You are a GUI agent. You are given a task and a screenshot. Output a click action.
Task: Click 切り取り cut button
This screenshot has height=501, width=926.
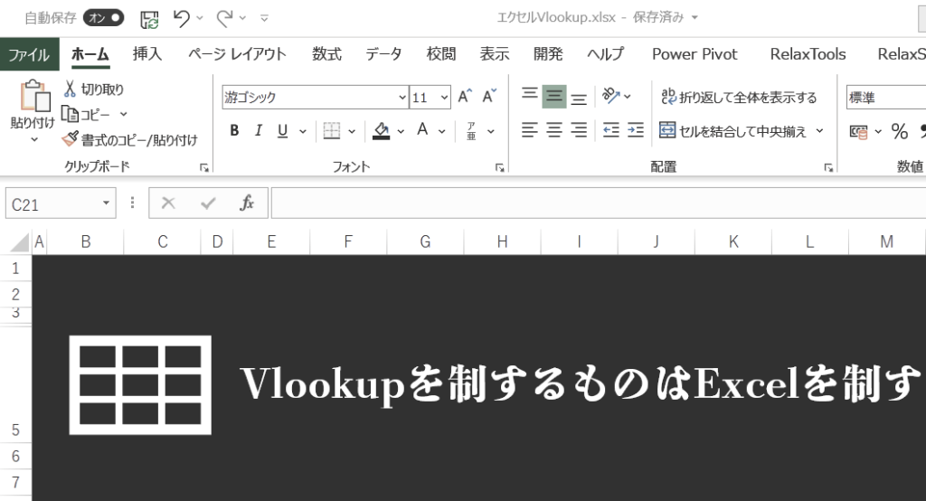(94, 90)
